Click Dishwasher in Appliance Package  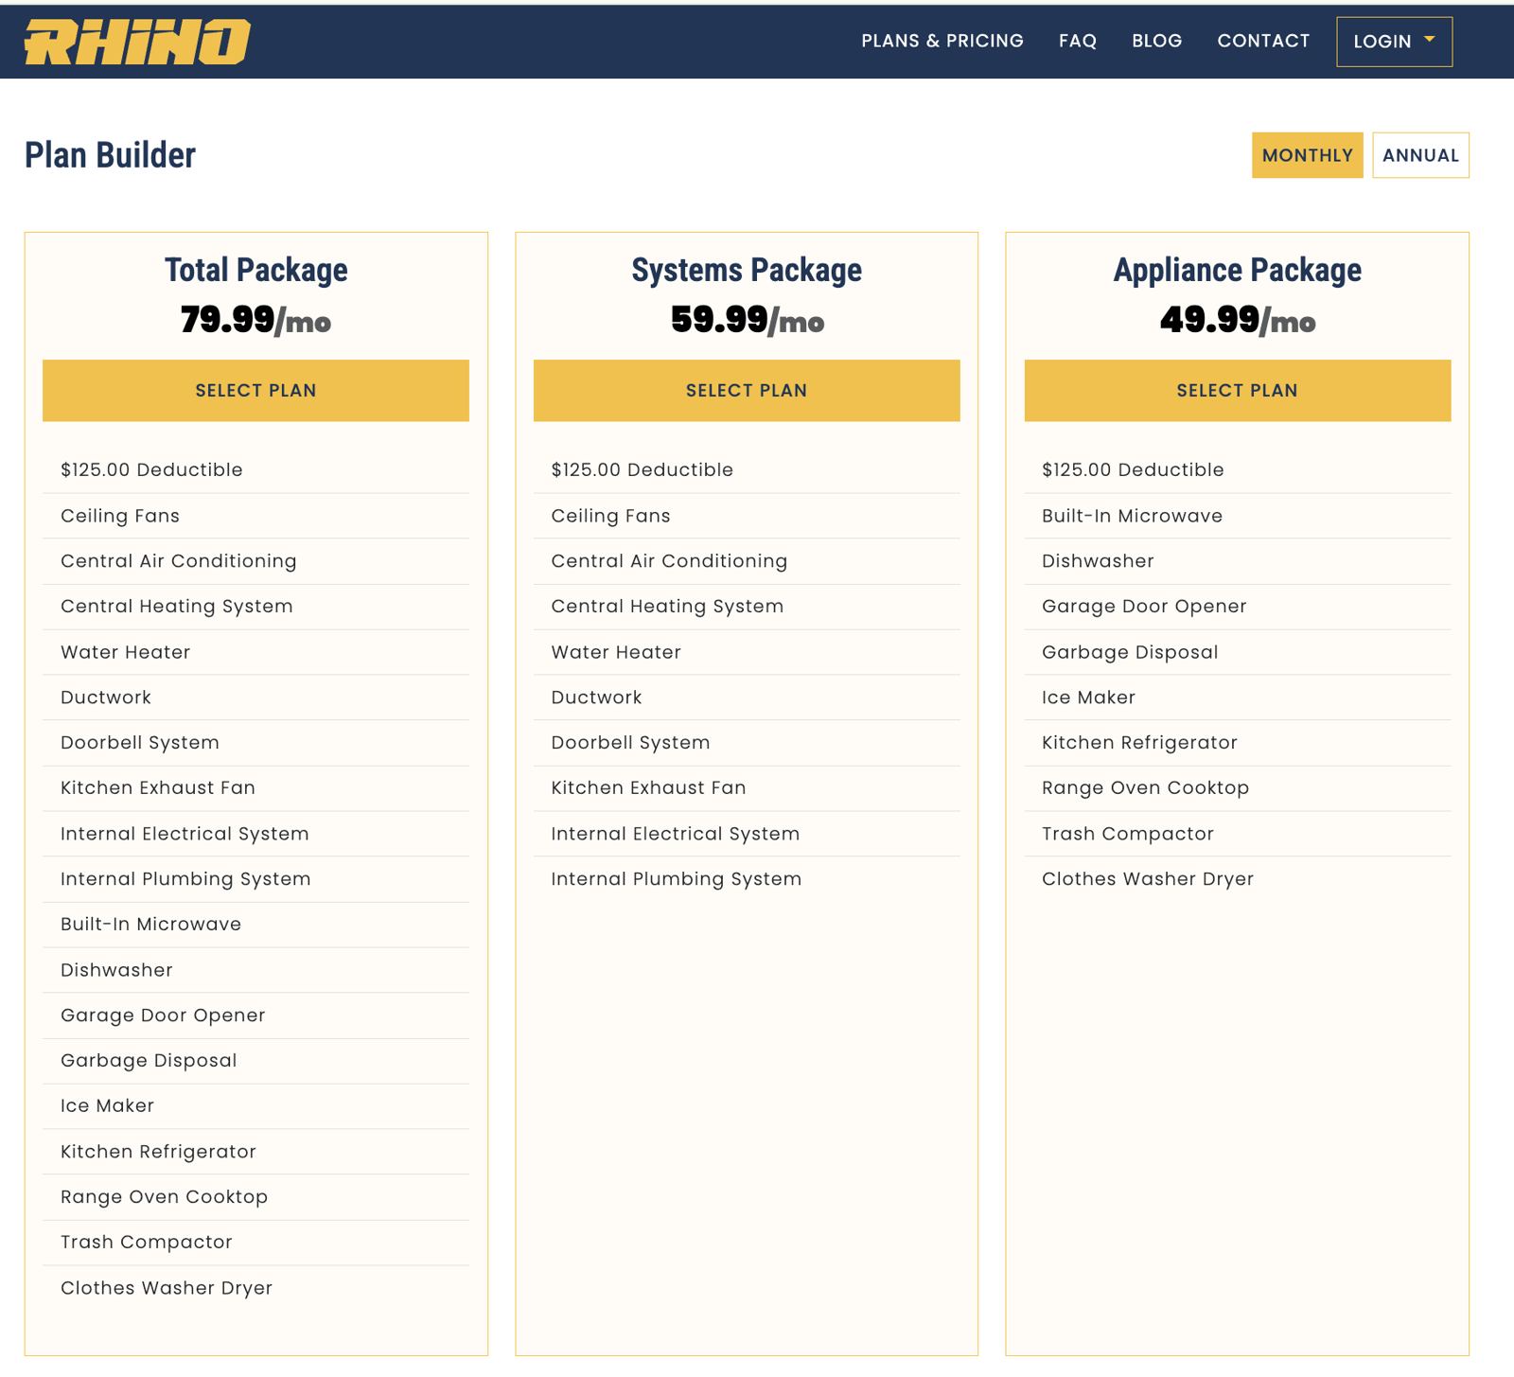point(1238,561)
